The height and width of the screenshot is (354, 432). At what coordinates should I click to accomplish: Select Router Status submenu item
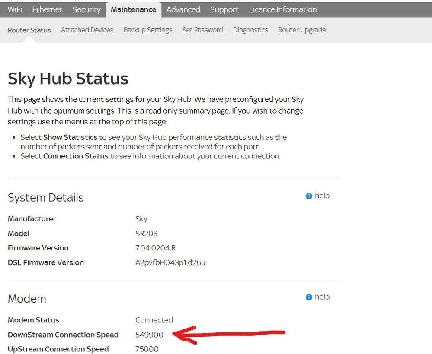point(29,30)
